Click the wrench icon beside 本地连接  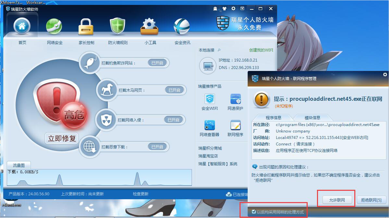tap(219, 50)
